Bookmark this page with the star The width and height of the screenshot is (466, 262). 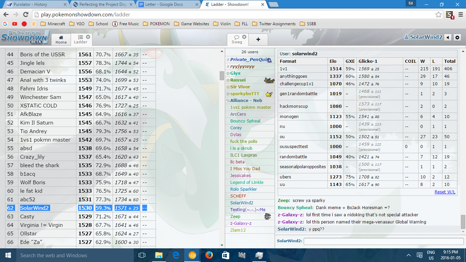[438, 15]
